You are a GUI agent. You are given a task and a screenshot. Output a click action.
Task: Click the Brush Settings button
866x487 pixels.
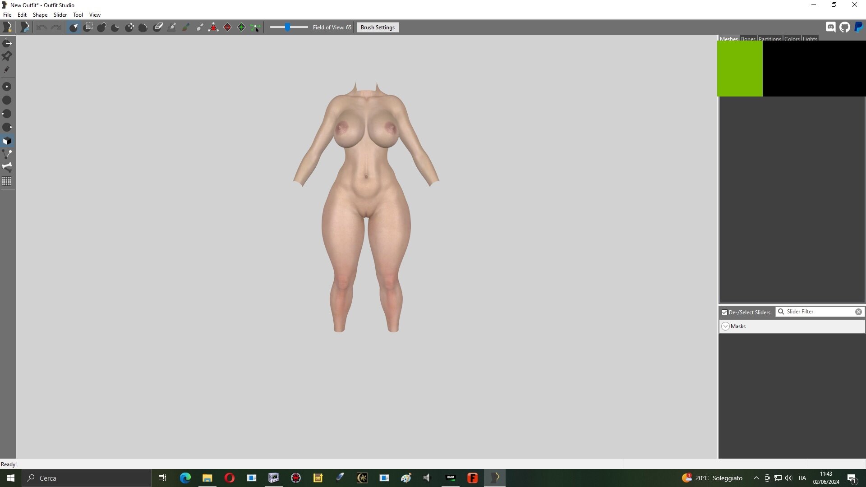(x=378, y=27)
